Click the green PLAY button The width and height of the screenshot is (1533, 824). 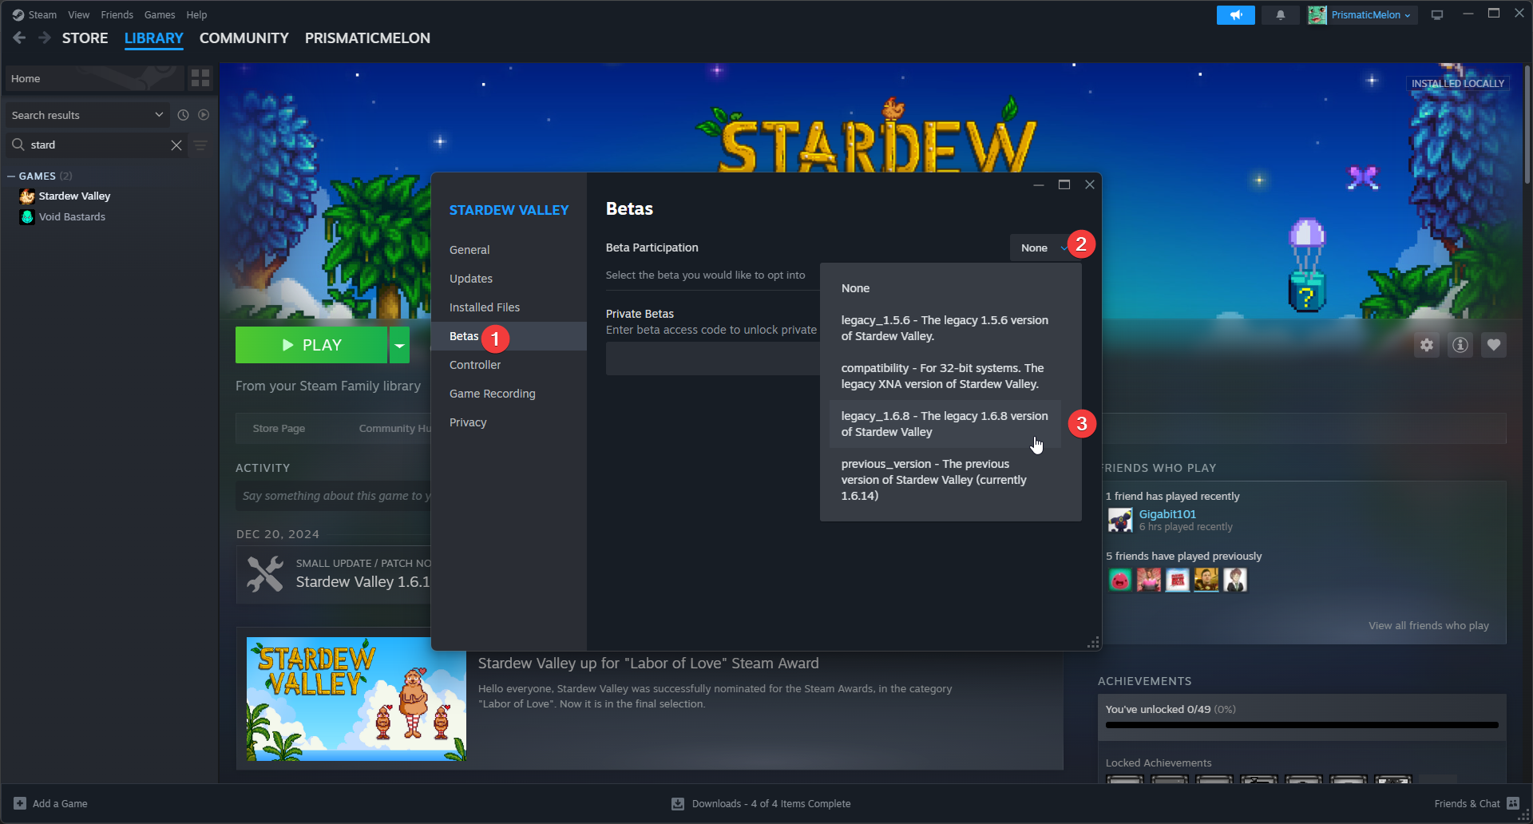click(x=311, y=345)
